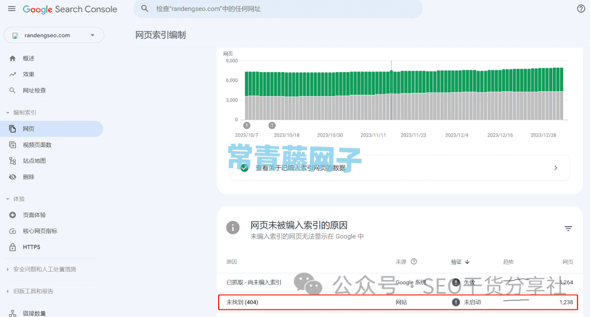This screenshot has width=590, height=317.
Task: Click the magnifier icon next to 网址检查
Action: 13,90
